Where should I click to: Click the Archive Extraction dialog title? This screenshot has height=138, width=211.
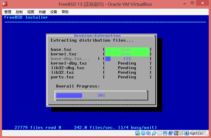tap(97, 36)
